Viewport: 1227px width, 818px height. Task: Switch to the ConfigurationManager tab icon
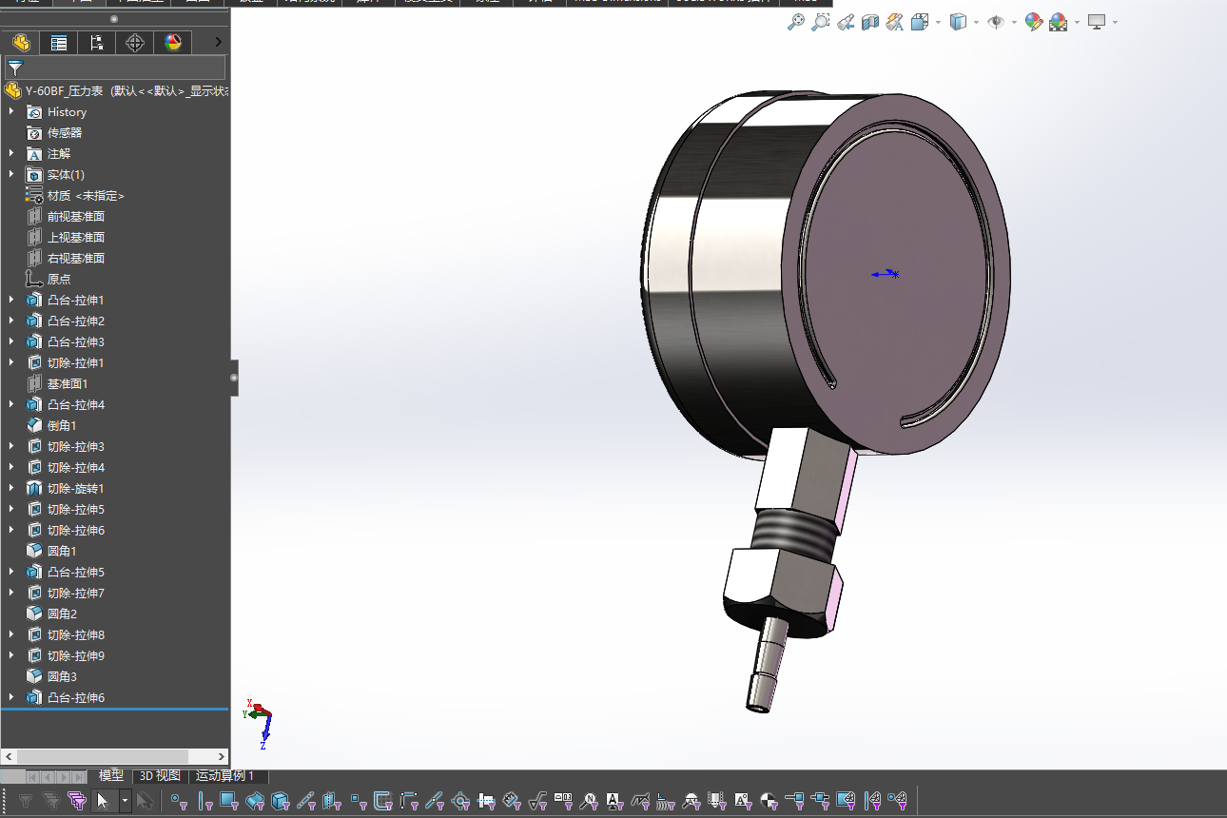point(96,43)
